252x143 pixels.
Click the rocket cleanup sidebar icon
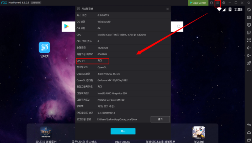(249, 63)
